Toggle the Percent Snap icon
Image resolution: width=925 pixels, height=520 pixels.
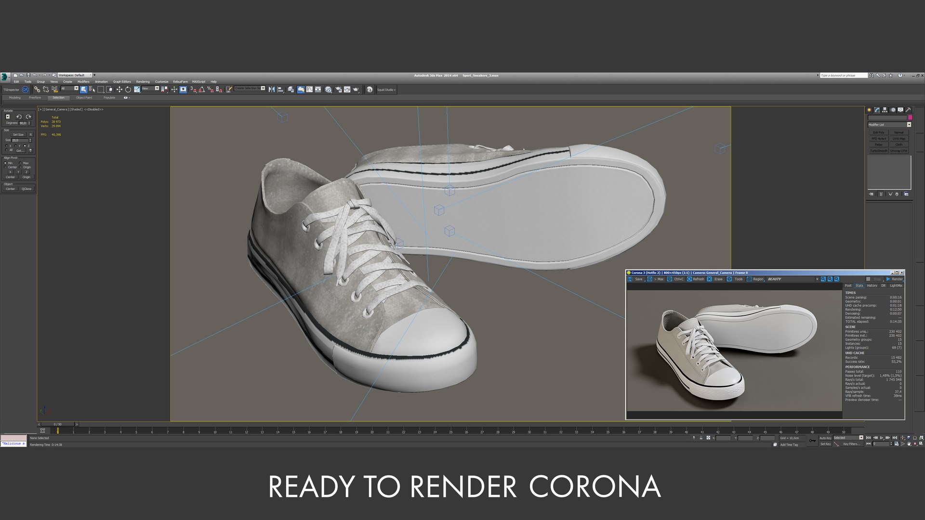tap(211, 90)
